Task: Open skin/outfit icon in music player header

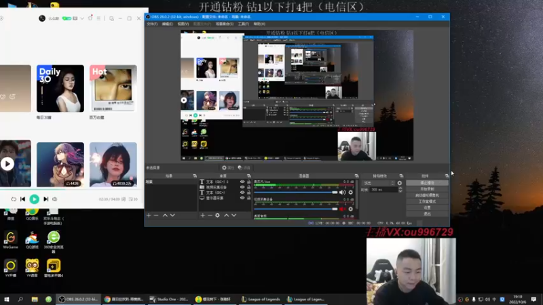Action: coord(90,18)
